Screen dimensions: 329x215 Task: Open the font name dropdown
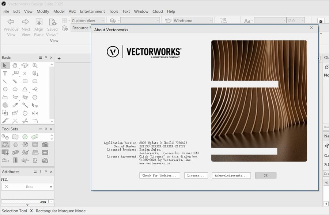click(270, 20)
